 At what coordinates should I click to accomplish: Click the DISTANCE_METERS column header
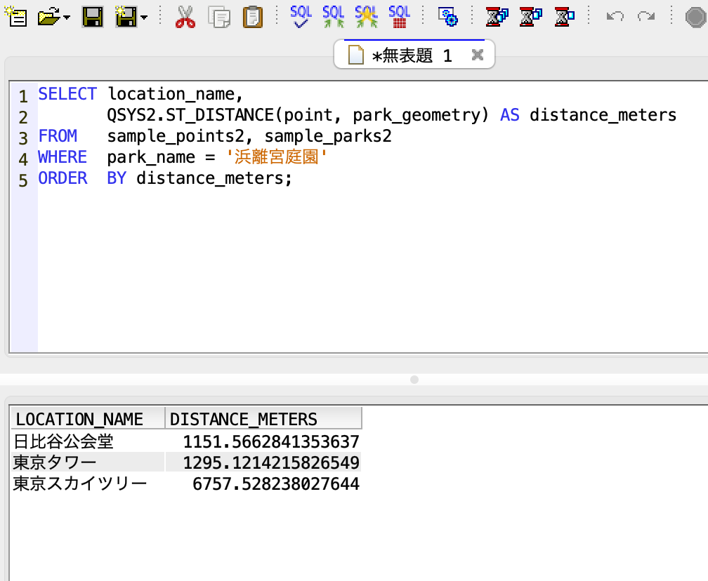pos(244,420)
